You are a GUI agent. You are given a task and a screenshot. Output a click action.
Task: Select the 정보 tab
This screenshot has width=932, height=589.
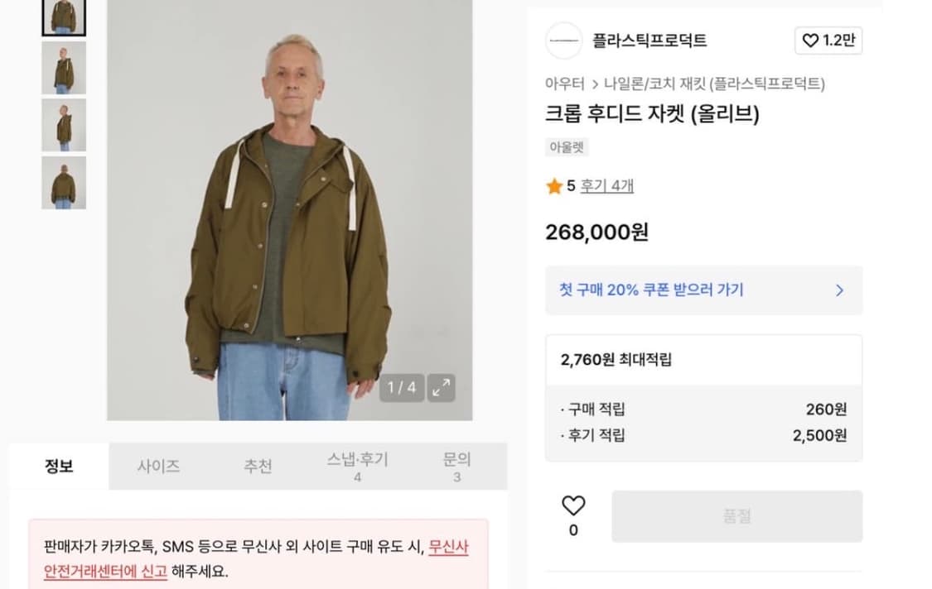[x=59, y=465]
